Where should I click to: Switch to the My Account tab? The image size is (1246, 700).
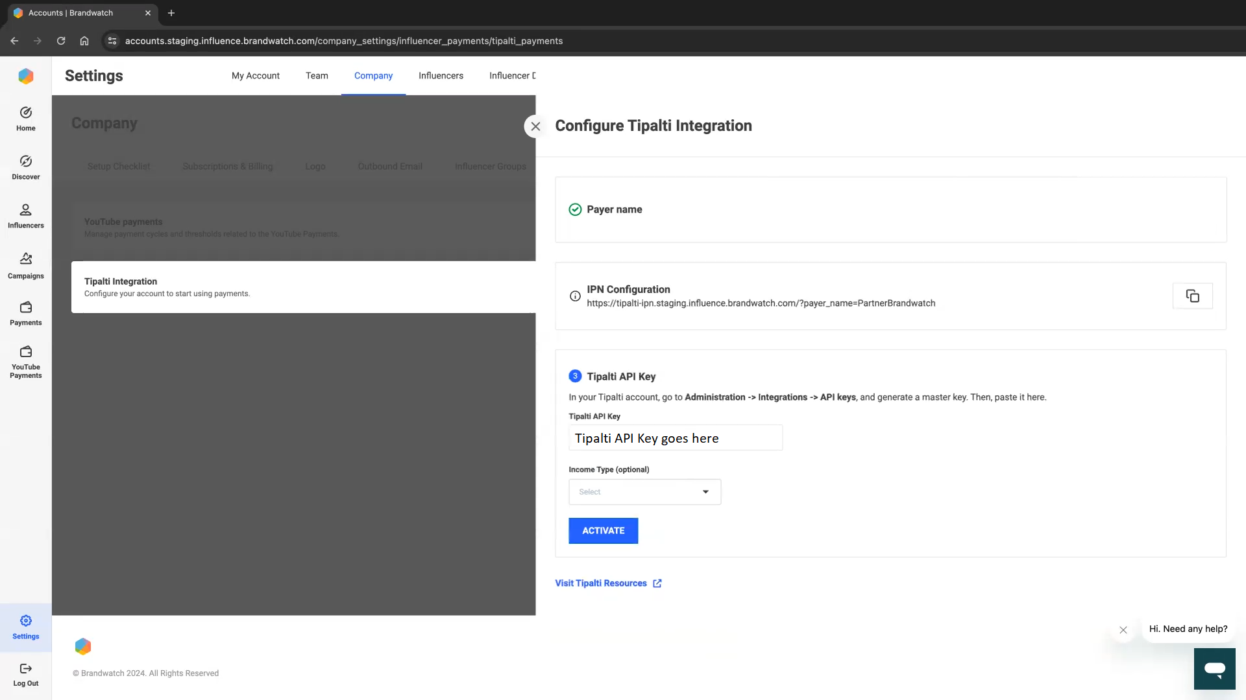coord(256,76)
